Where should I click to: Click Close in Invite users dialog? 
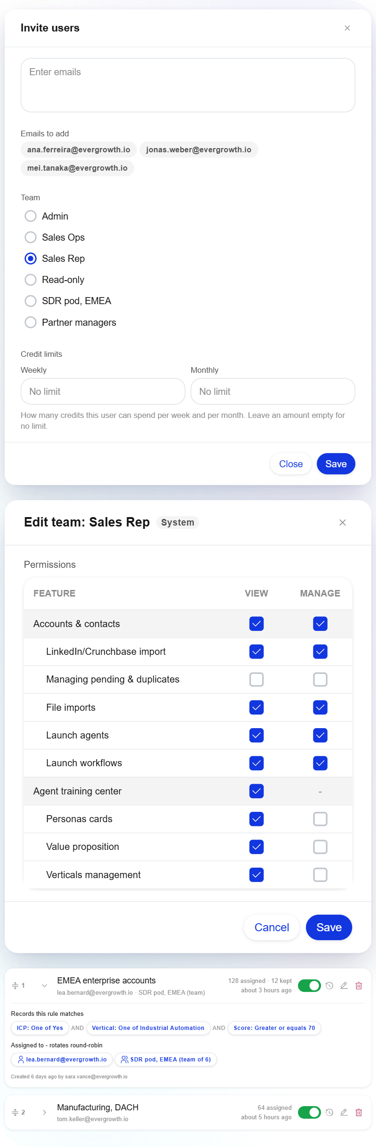pyautogui.click(x=291, y=464)
